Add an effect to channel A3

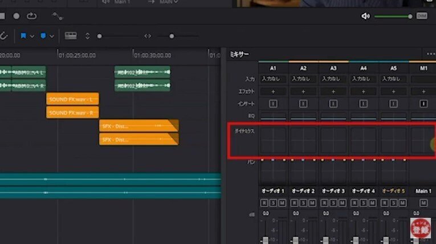tap(333, 92)
